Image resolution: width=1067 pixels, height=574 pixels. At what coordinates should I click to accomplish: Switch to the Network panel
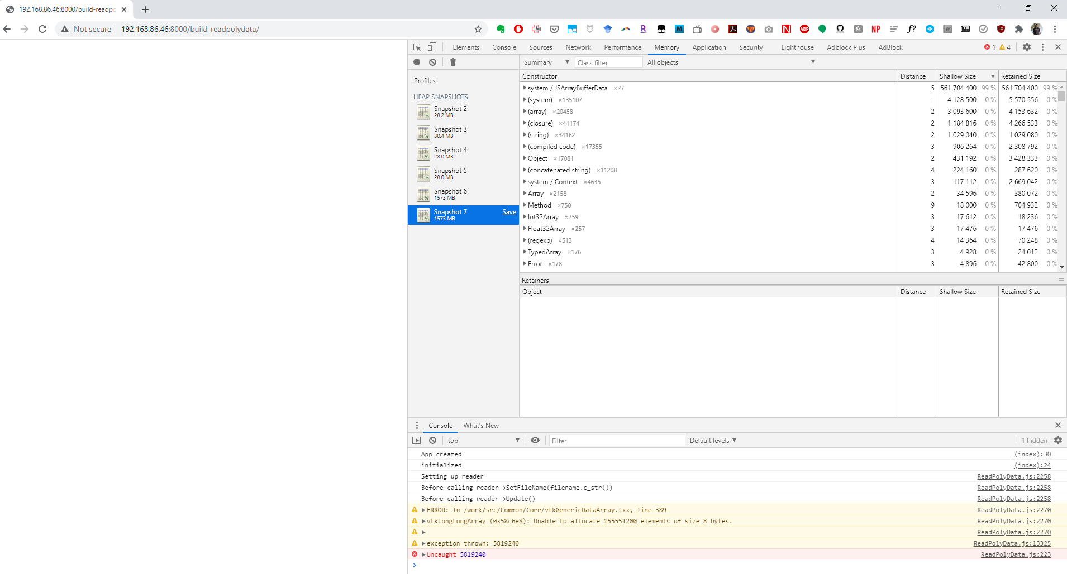(x=578, y=47)
